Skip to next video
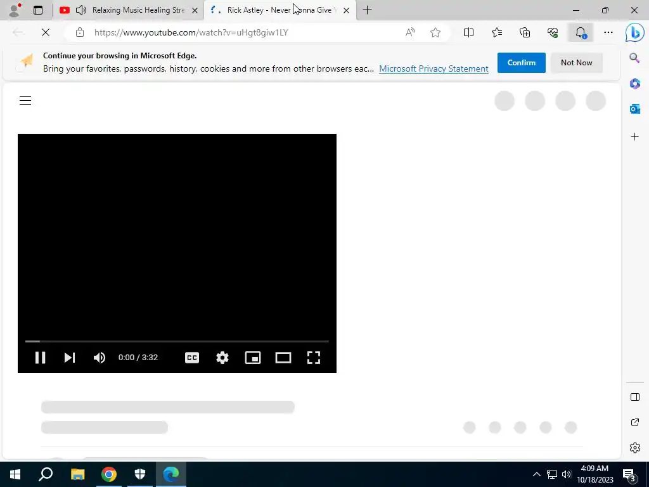 pos(70,358)
